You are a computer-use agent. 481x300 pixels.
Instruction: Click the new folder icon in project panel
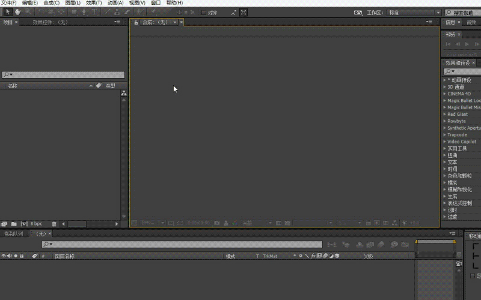[14, 224]
